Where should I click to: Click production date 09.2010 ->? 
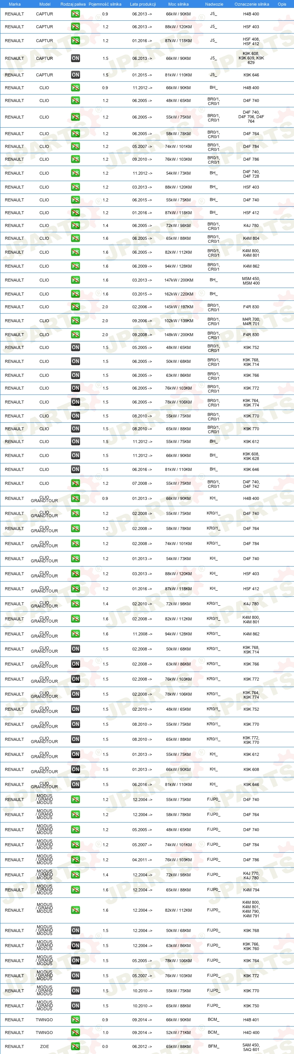[142, 159]
